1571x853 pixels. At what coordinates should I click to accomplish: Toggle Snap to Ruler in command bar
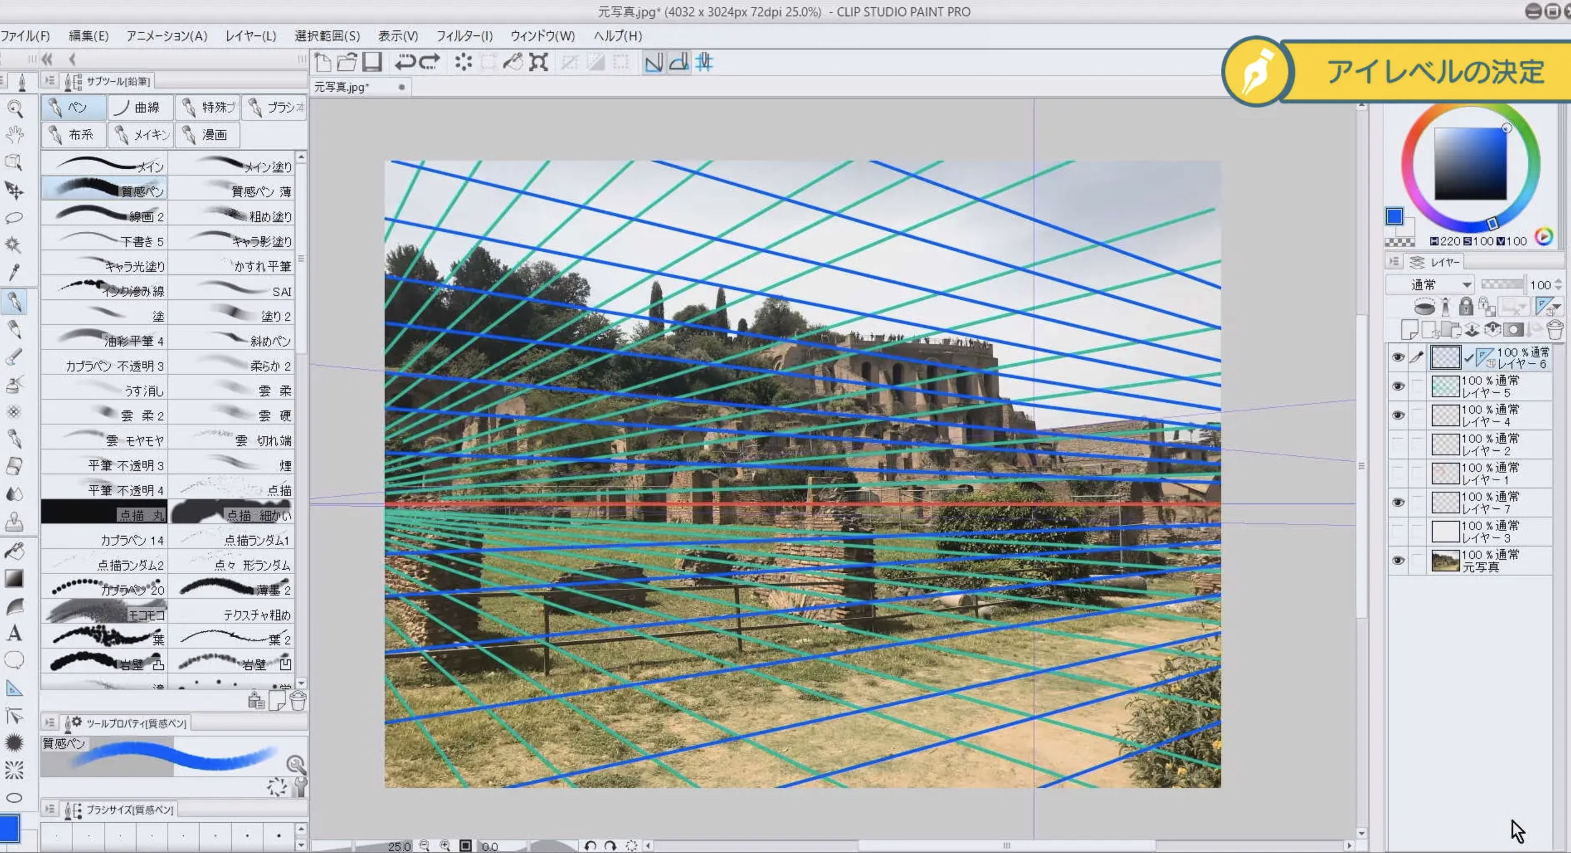[x=653, y=62]
